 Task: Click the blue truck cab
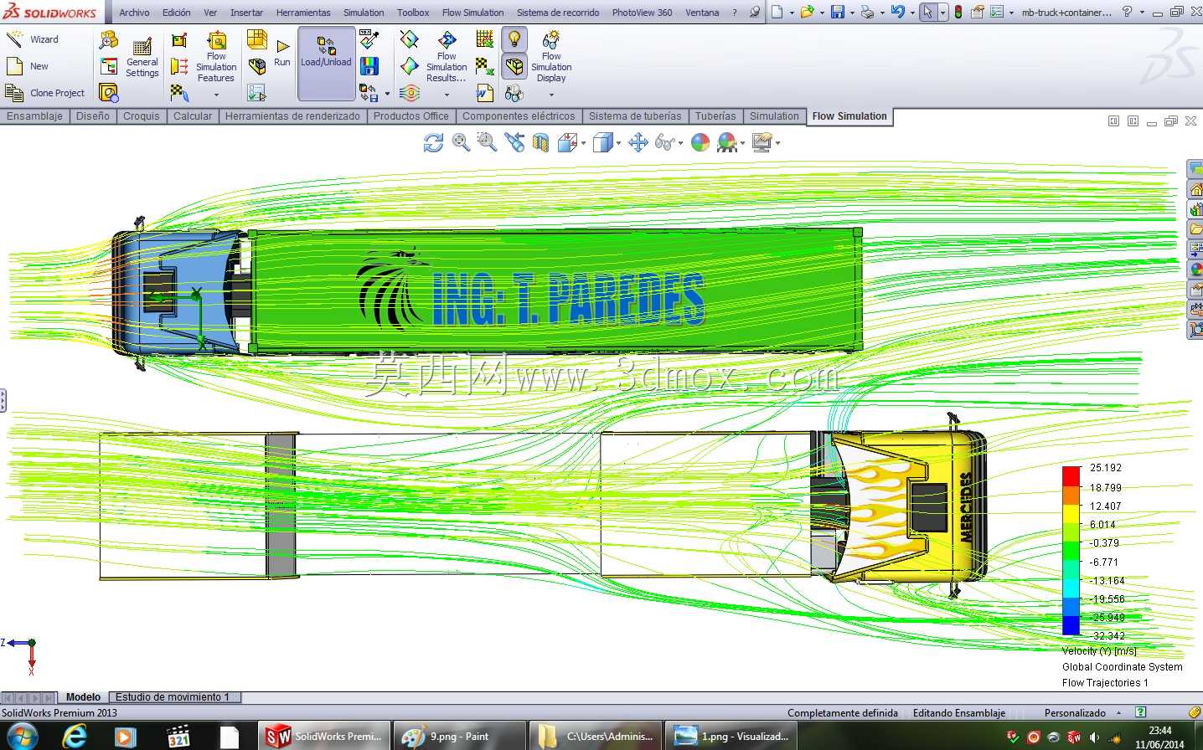pos(176,292)
